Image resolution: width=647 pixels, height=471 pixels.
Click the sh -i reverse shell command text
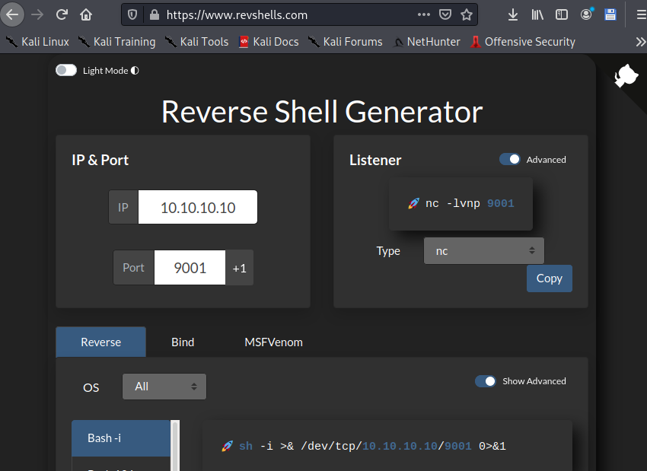(x=372, y=446)
